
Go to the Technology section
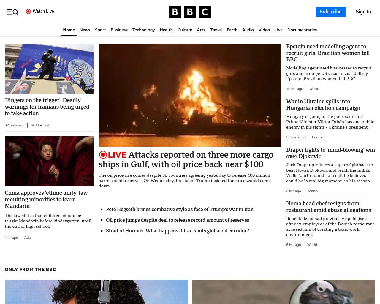tap(143, 30)
